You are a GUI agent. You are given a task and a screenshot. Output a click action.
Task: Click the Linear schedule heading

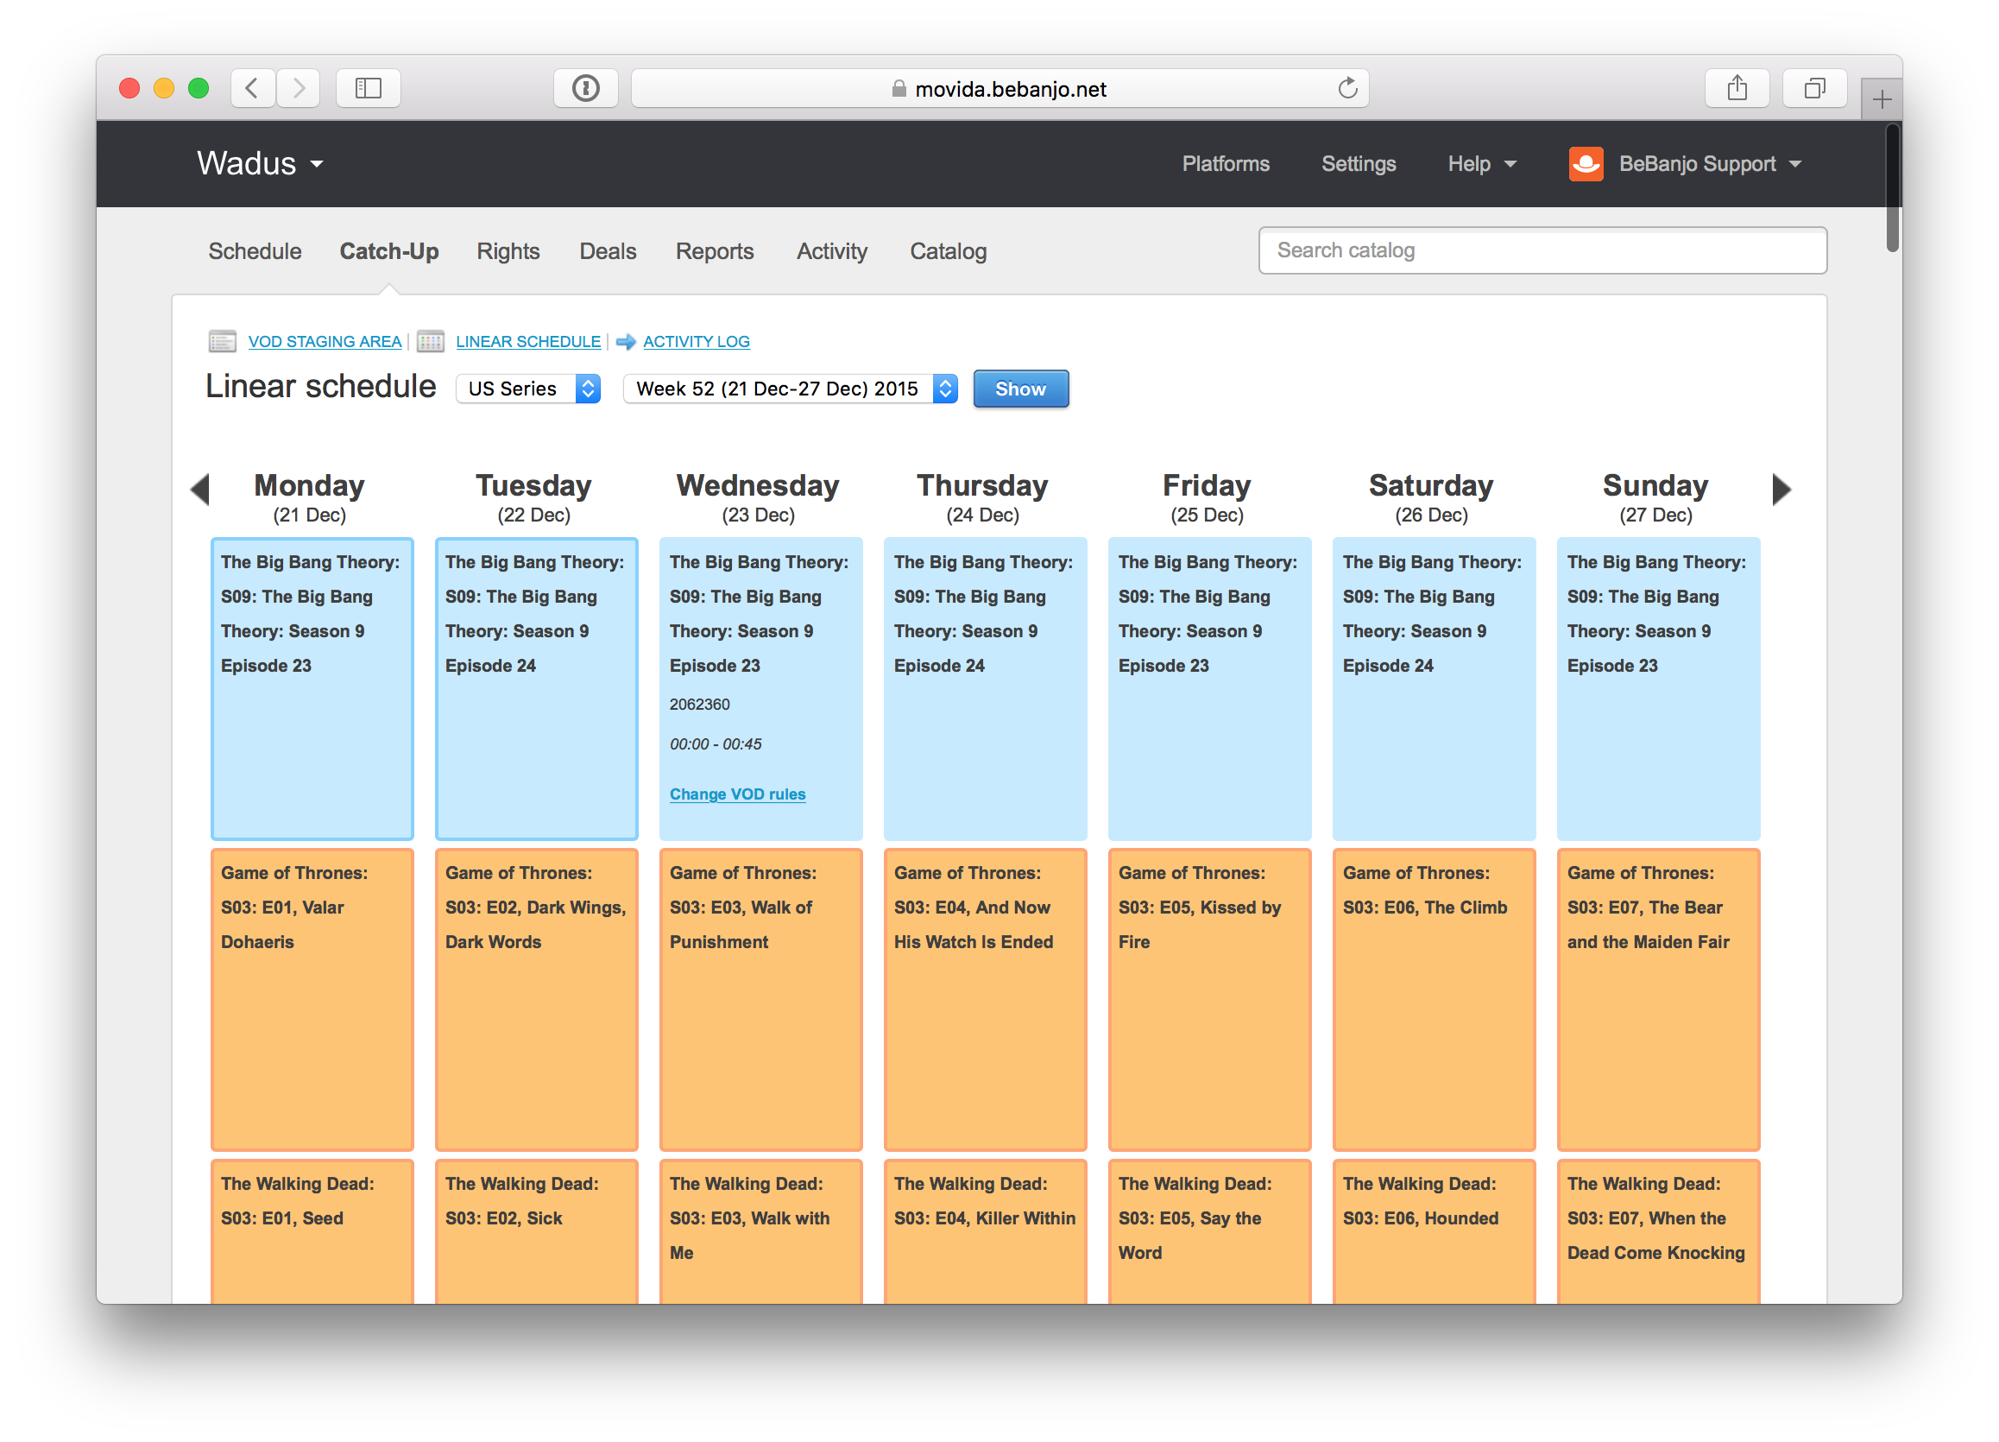[321, 387]
